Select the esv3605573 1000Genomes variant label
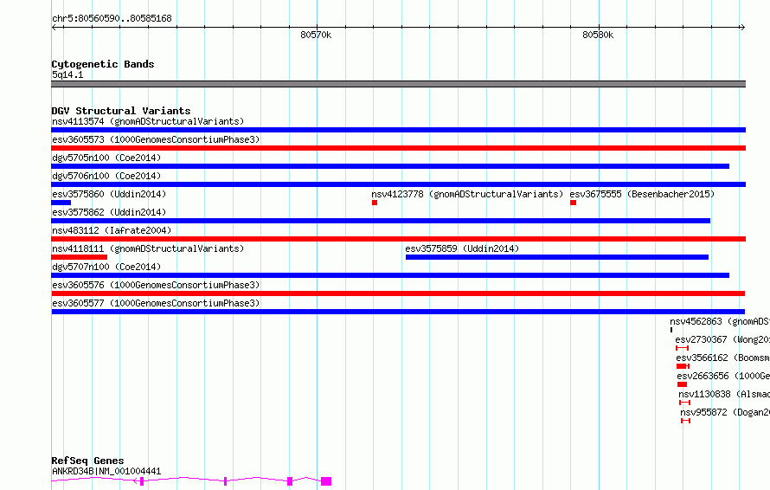Viewport: 770px width, 490px height. (x=156, y=139)
